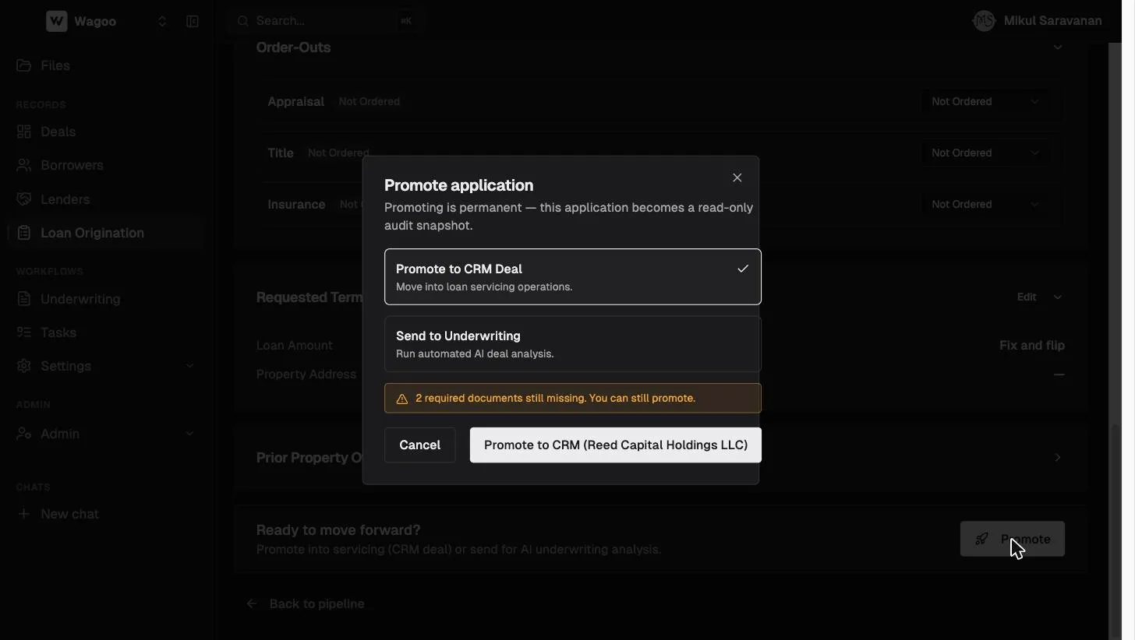
Task: Open Appraisal Not Ordered dropdown
Action: click(985, 102)
